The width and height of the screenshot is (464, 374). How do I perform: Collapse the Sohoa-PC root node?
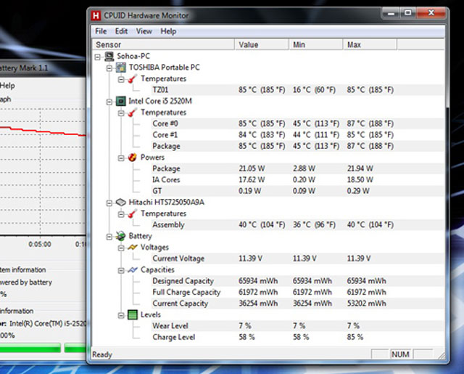(x=98, y=57)
